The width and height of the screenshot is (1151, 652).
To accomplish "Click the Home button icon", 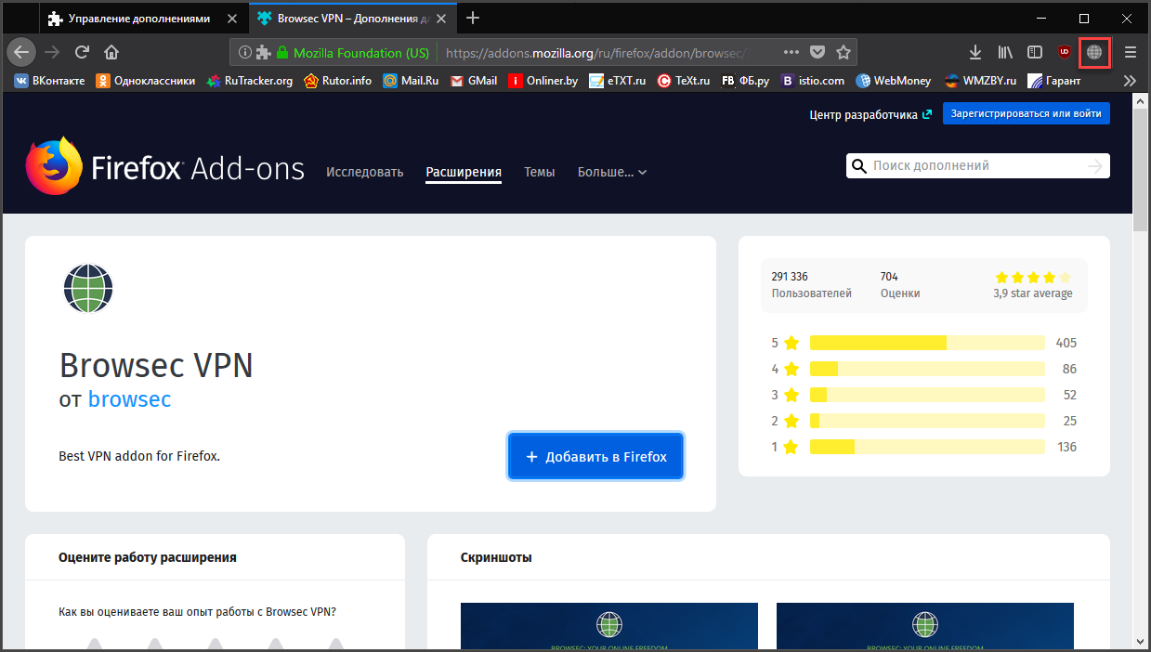I will pyautogui.click(x=111, y=52).
